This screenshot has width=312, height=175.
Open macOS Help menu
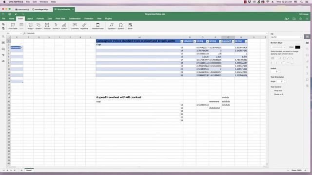(53, 2)
